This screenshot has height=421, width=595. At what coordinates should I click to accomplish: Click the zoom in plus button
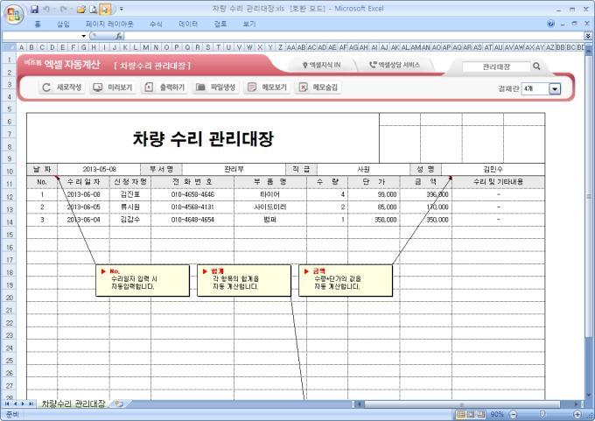click(x=577, y=414)
